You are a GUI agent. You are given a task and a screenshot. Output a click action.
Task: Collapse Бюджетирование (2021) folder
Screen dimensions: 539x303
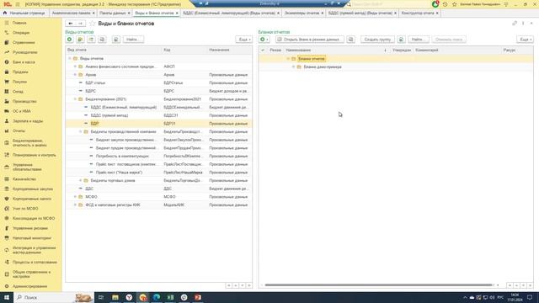(x=75, y=99)
